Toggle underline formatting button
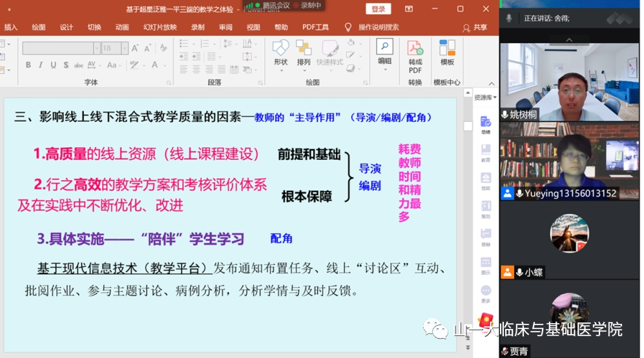 coord(53,65)
